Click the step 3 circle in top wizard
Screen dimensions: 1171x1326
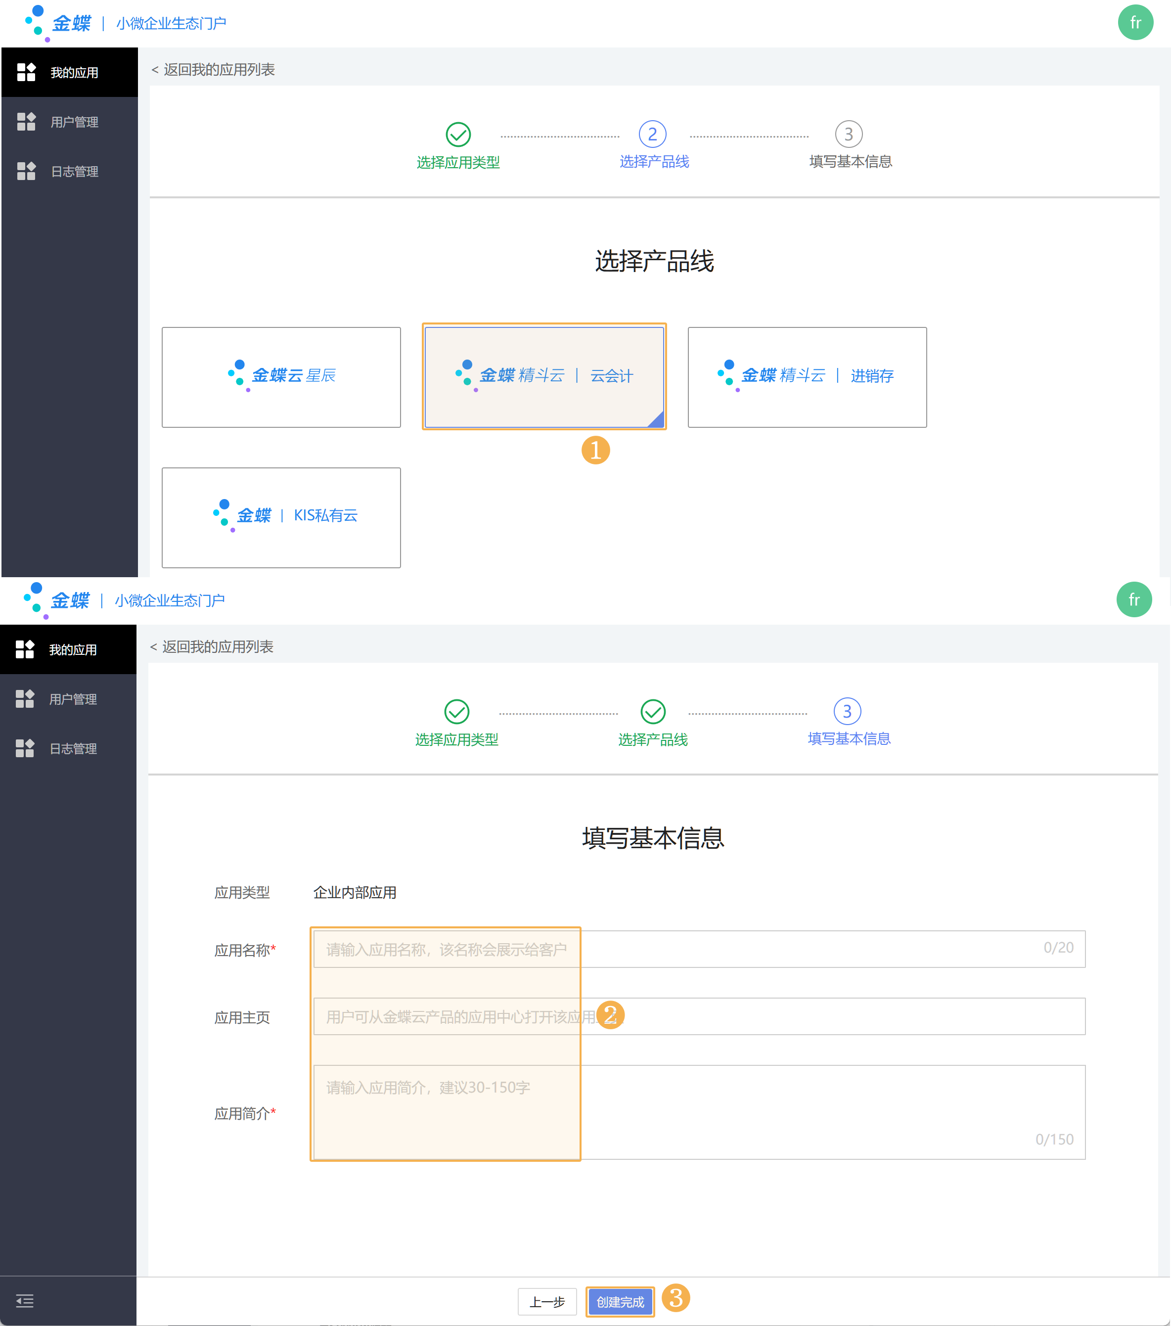coord(848,135)
